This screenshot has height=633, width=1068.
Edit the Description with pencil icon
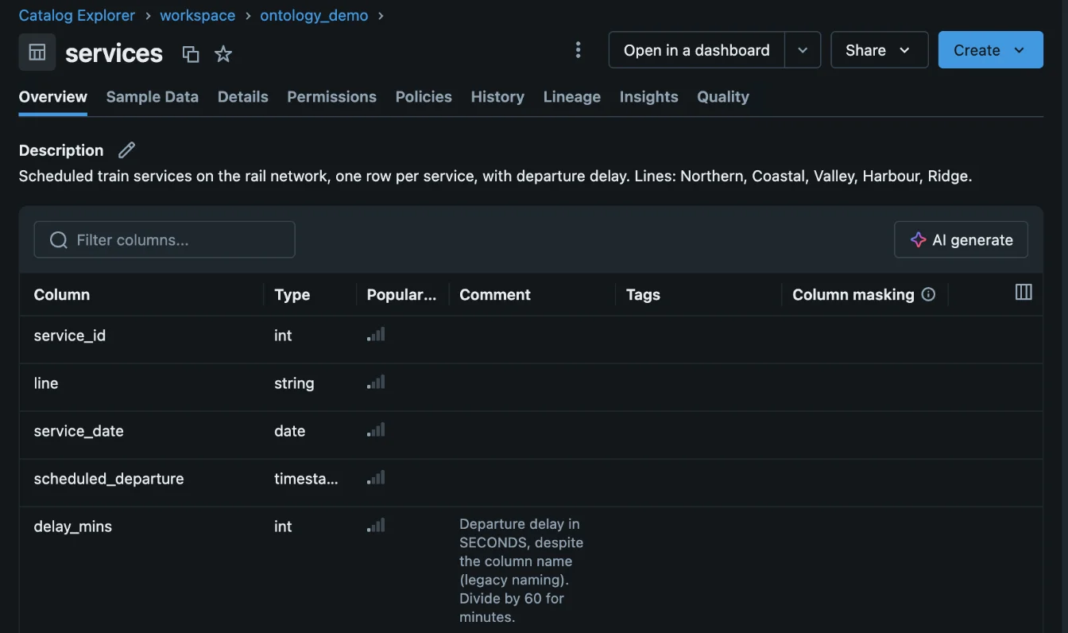[x=126, y=150]
